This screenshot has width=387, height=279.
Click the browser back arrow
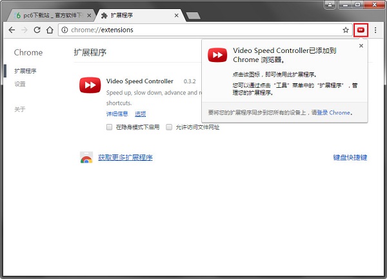12,30
